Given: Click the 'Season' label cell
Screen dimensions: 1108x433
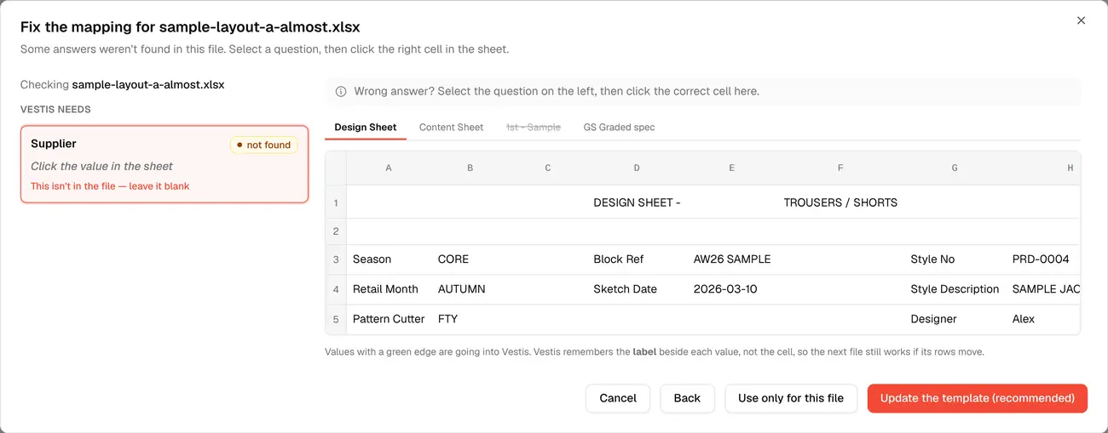Looking at the screenshot, I should coord(389,259).
